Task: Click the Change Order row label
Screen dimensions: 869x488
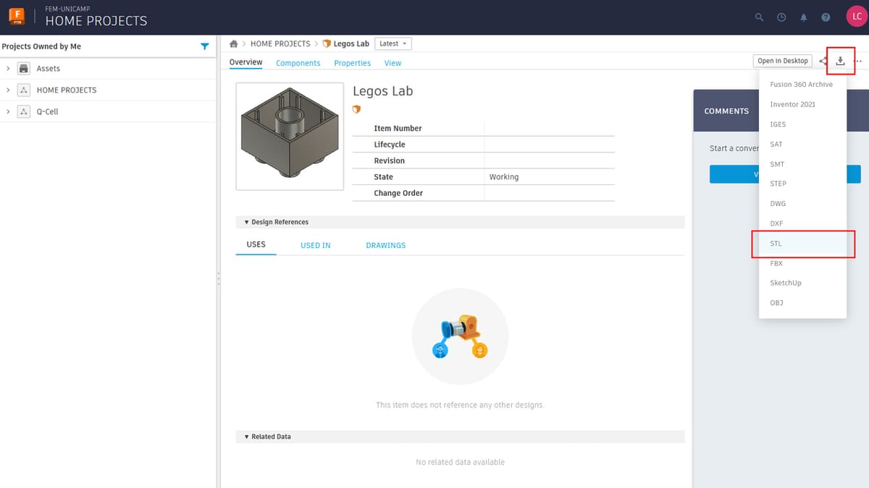Action: pos(398,193)
